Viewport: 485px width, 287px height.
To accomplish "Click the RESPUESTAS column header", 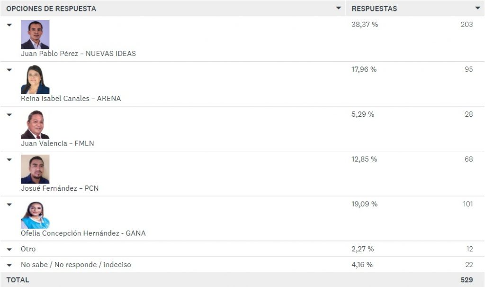I will (374, 9).
